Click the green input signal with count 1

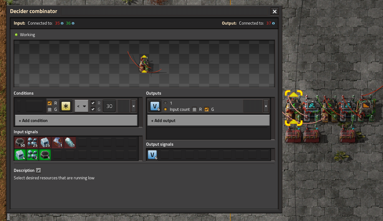tap(45, 155)
